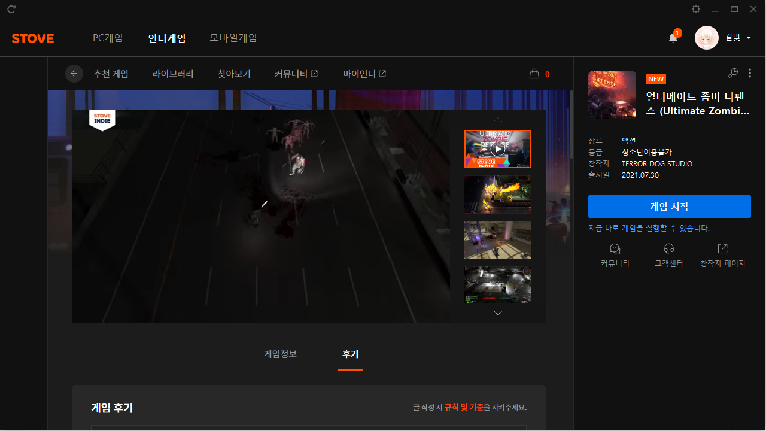Switch to the 게임정보 tab
Image resolution: width=766 pixels, height=431 pixels.
(x=280, y=354)
